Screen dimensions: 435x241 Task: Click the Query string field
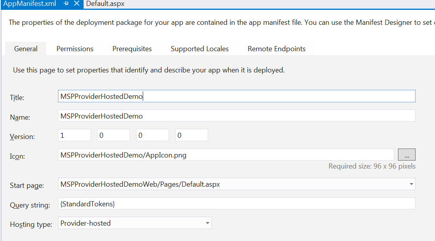(x=237, y=204)
